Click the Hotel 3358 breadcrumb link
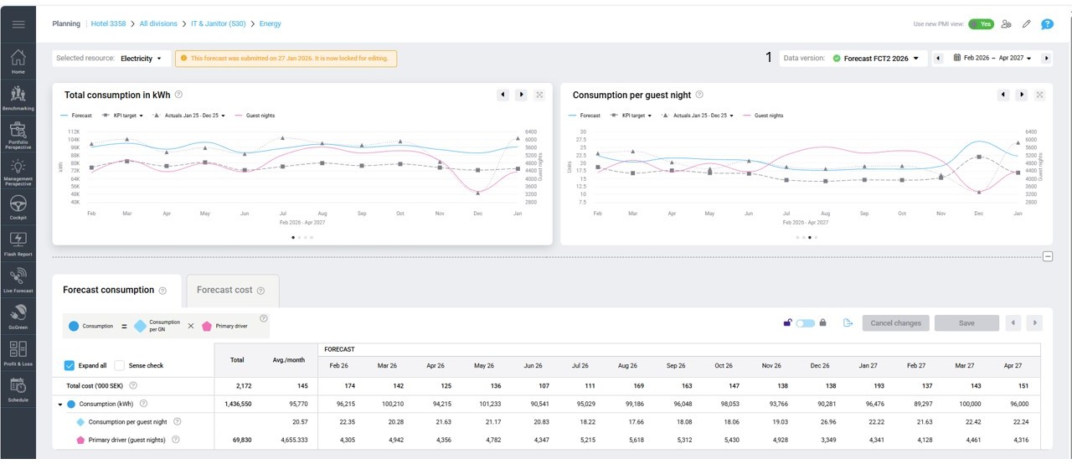 tap(108, 24)
